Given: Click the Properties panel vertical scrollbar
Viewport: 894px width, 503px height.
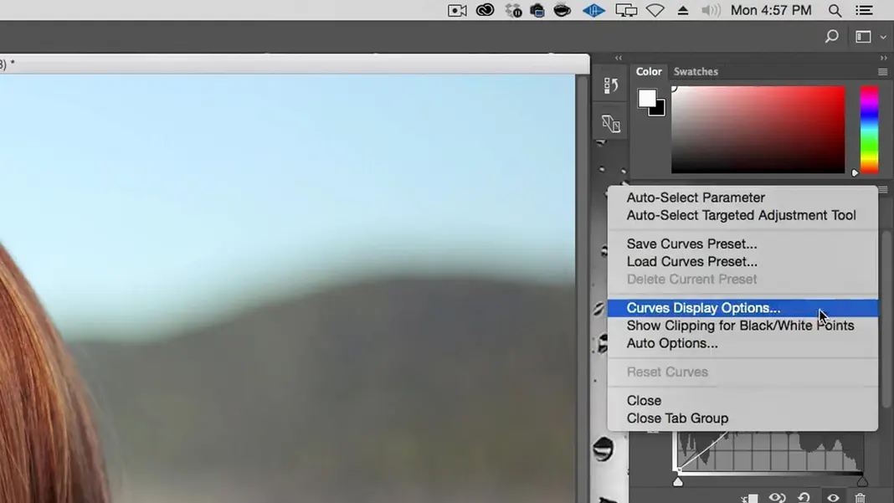Looking at the screenshot, I should click(886, 320).
